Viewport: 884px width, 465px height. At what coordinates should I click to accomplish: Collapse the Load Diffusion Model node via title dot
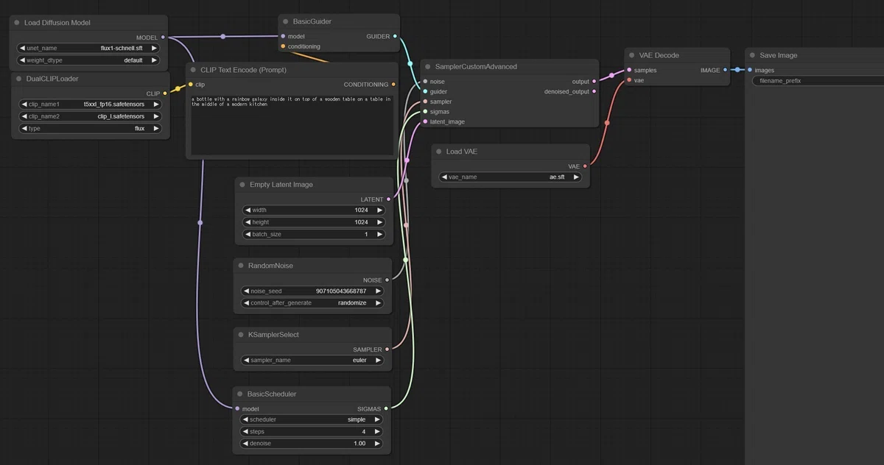point(16,23)
